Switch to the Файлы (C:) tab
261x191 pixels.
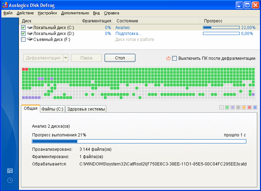point(52,109)
